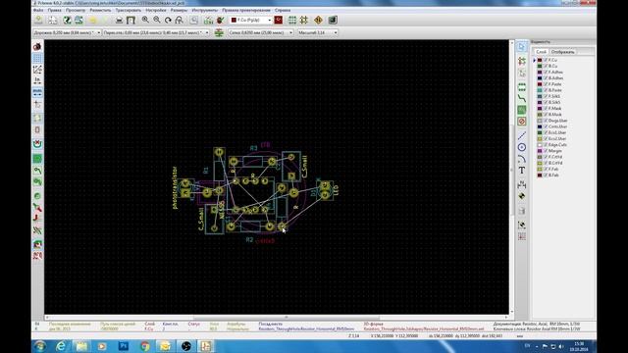
Task: Select the graphic arc tool
Action: (x=521, y=159)
